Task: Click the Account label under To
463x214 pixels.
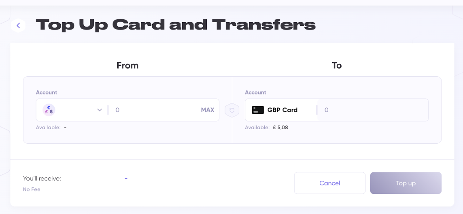Action: point(255,92)
